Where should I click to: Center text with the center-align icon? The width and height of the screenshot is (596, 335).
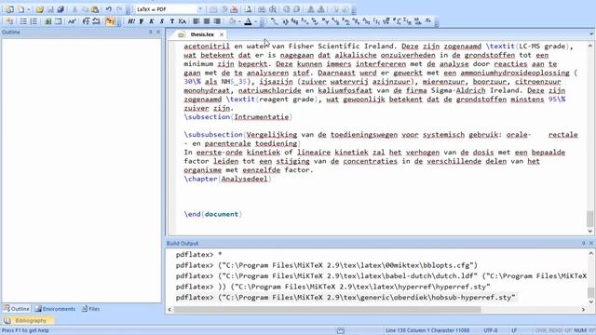(x=207, y=21)
